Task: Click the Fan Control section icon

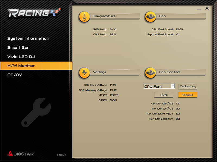Action: [151, 73]
